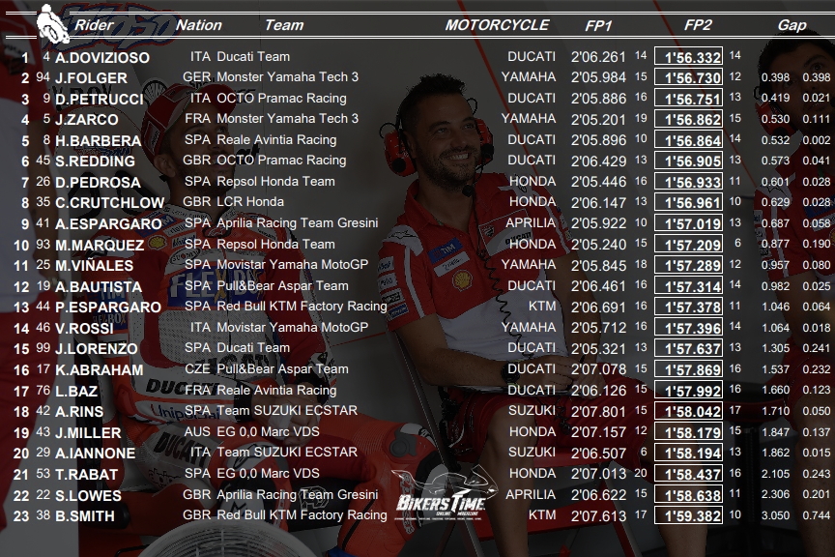The image size is (835, 557).
Task: Click the Team column header
Action: pyautogui.click(x=284, y=25)
